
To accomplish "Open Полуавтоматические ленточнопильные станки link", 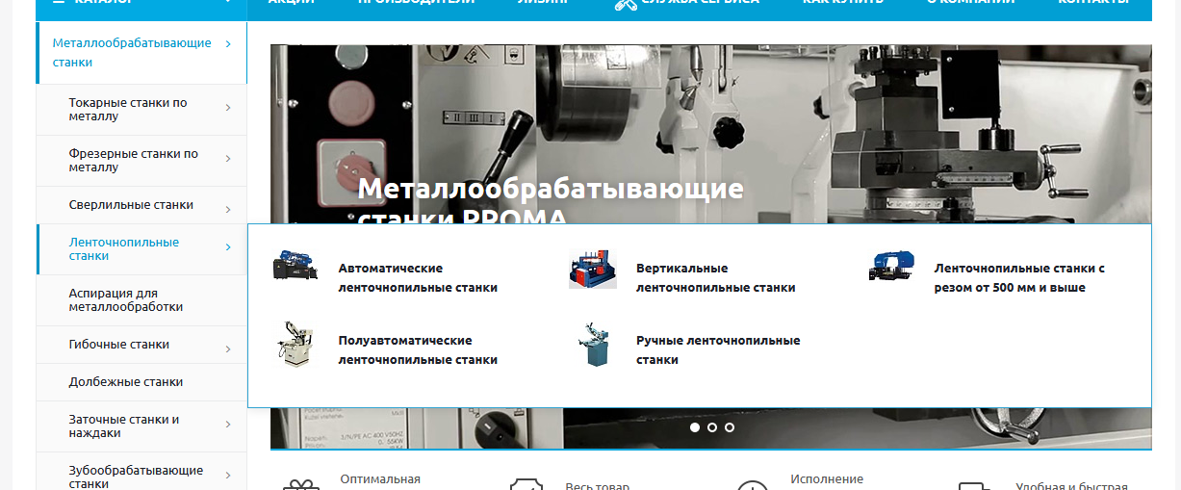I will pos(418,349).
